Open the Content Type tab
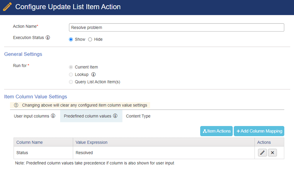Viewport: 294px width, 173px height. tap(138, 116)
